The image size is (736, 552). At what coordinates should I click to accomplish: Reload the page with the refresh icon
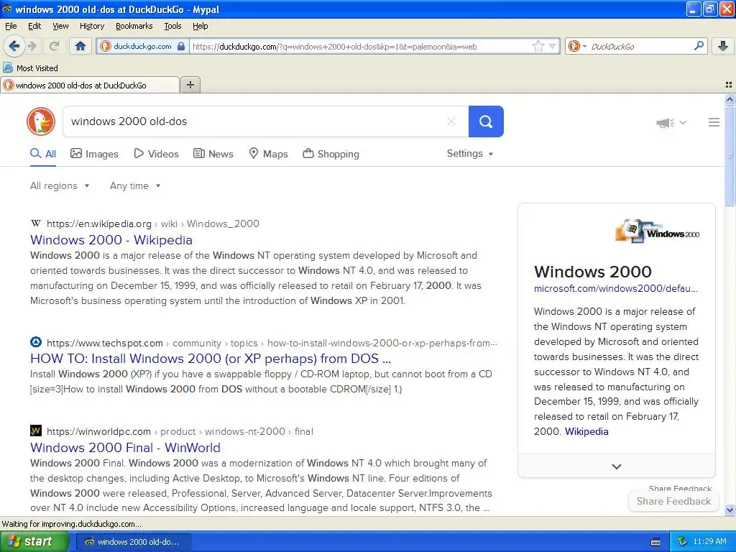coord(54,46)
